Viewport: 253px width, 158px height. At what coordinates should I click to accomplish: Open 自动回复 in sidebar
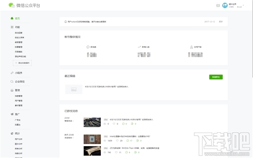click(19, 33)
